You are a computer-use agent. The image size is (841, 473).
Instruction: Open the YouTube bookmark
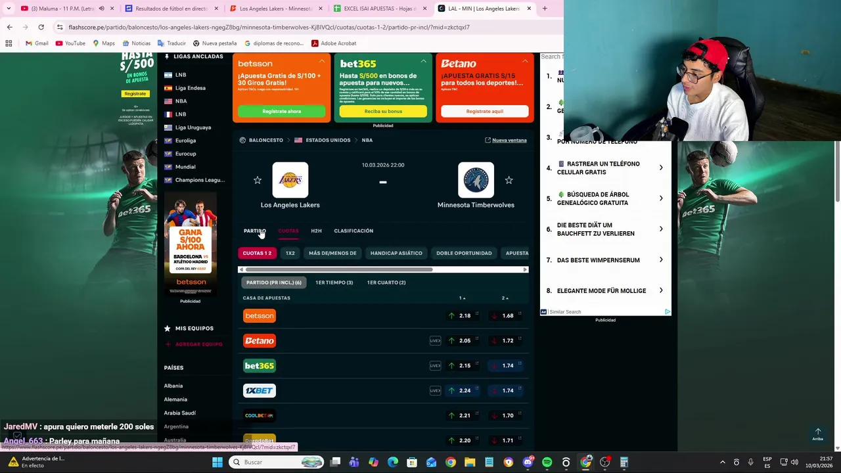pos(70,43)
